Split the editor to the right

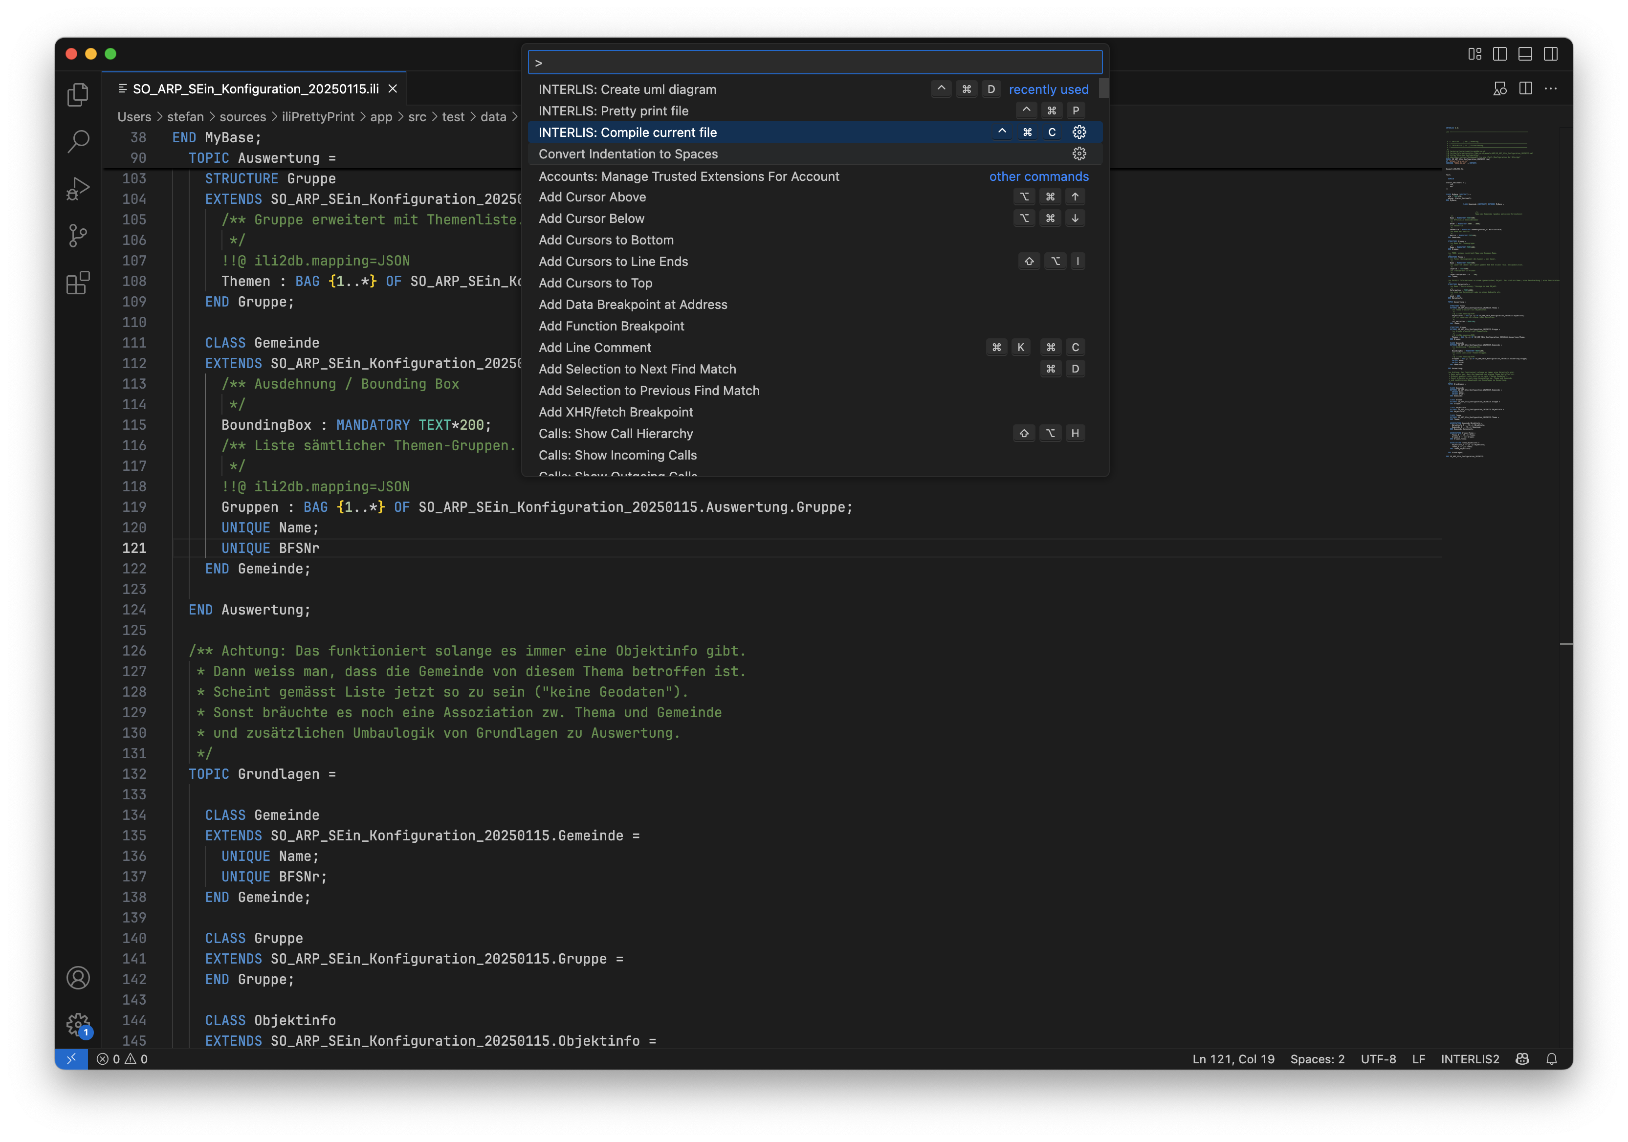point(1526,88)
